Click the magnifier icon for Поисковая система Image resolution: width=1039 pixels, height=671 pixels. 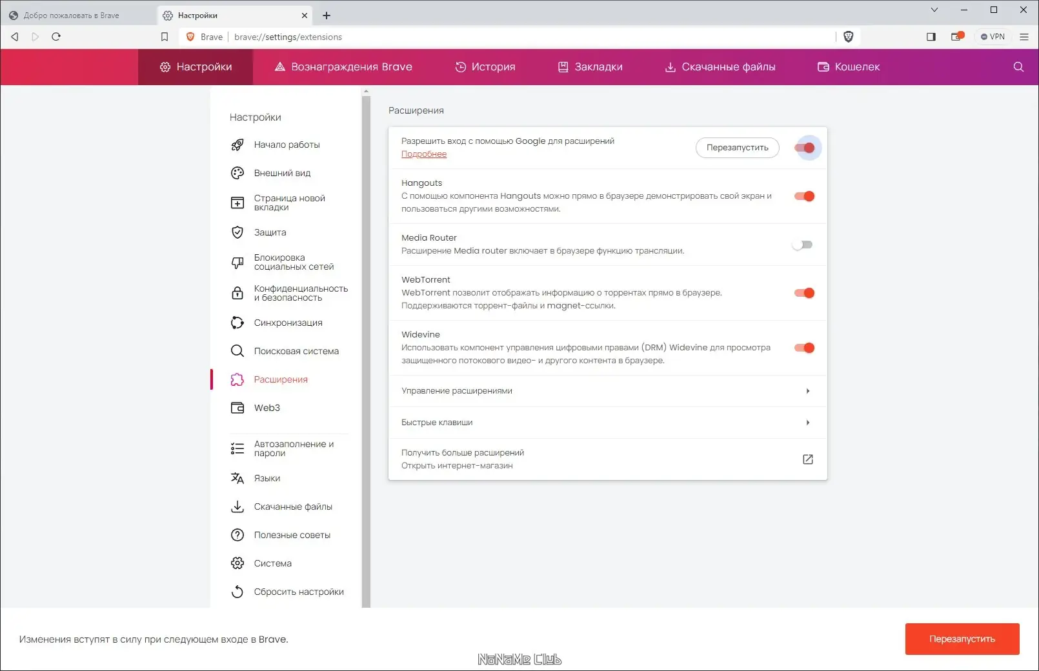pyautogui.click(x=237, y=351)
